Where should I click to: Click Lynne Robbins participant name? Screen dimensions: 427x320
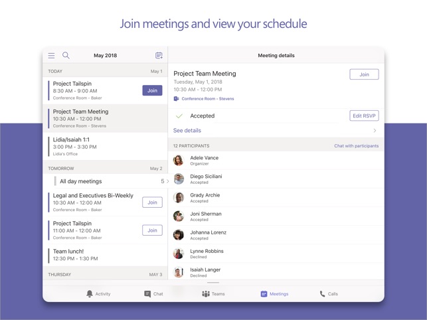[x=207, y=251]
